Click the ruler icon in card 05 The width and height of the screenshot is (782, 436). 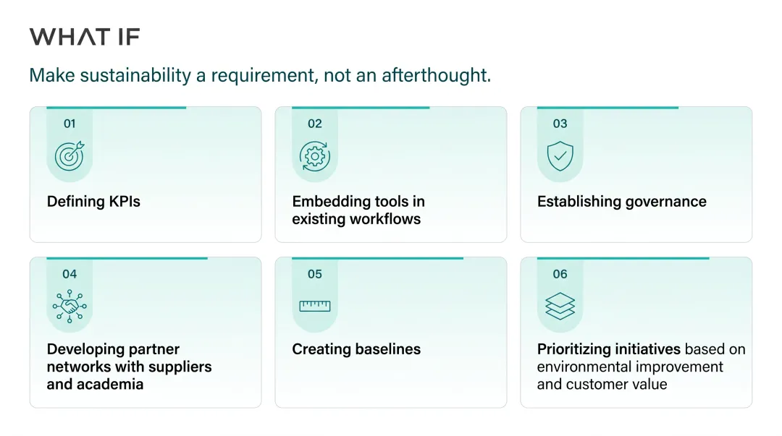(x=315, y=306)
